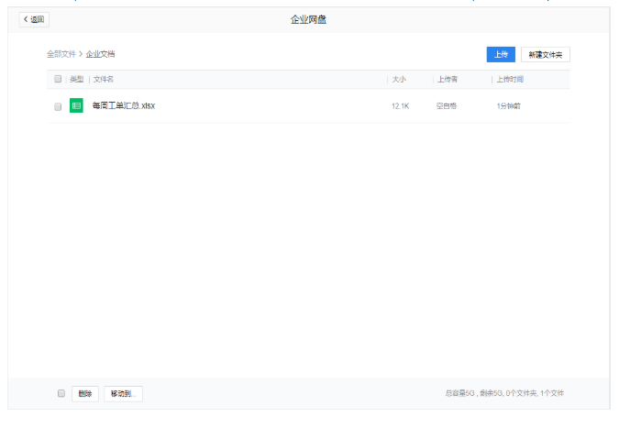This screenshot has width=619, height=428.
Task: Sort by the 大小 column header
Action: [x=399, y=80]
